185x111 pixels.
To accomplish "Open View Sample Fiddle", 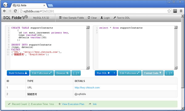I will point(72,18).
